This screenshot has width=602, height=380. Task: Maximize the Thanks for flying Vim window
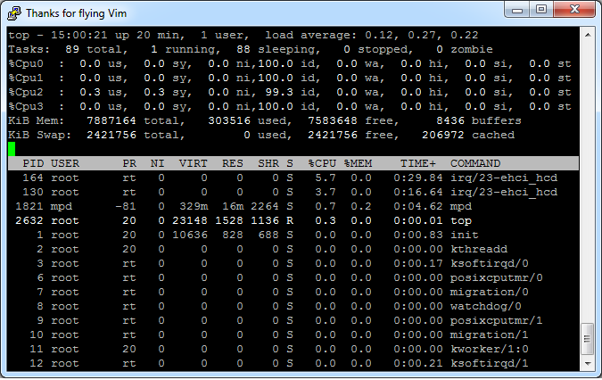[x=541, y=10]
